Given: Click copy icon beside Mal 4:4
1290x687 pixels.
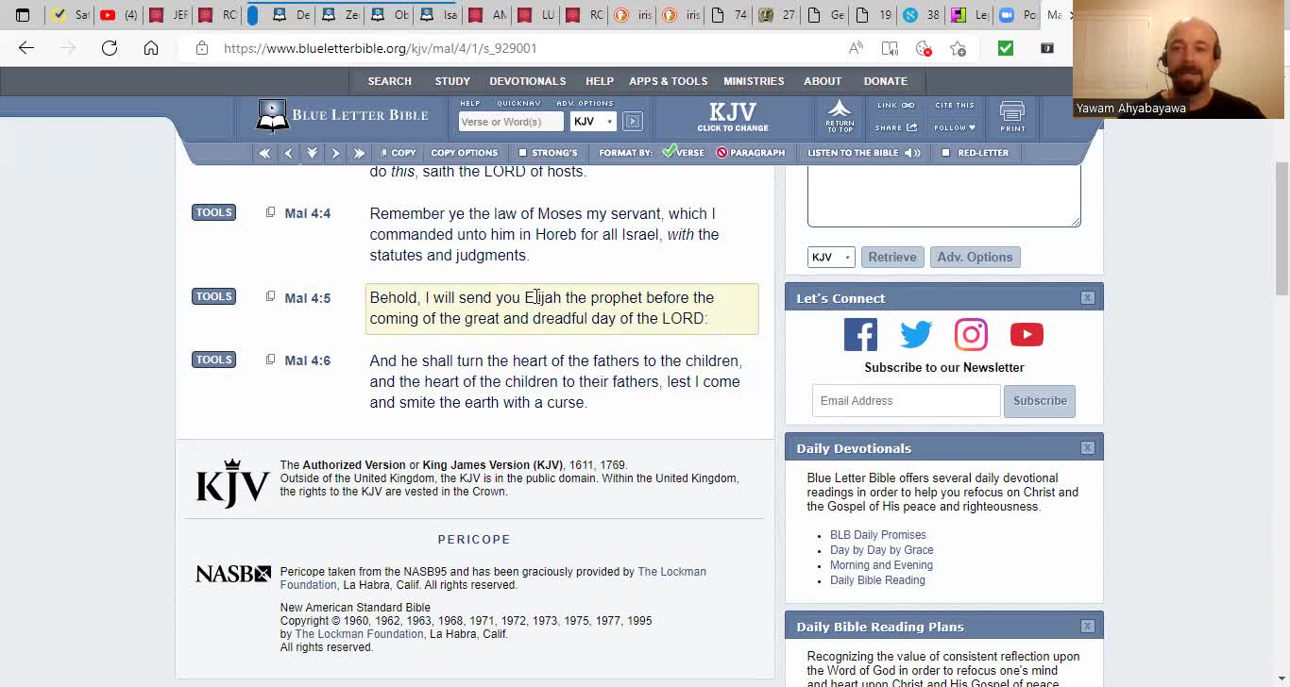Looking at the screenshot, I should [x=270, y=212].
